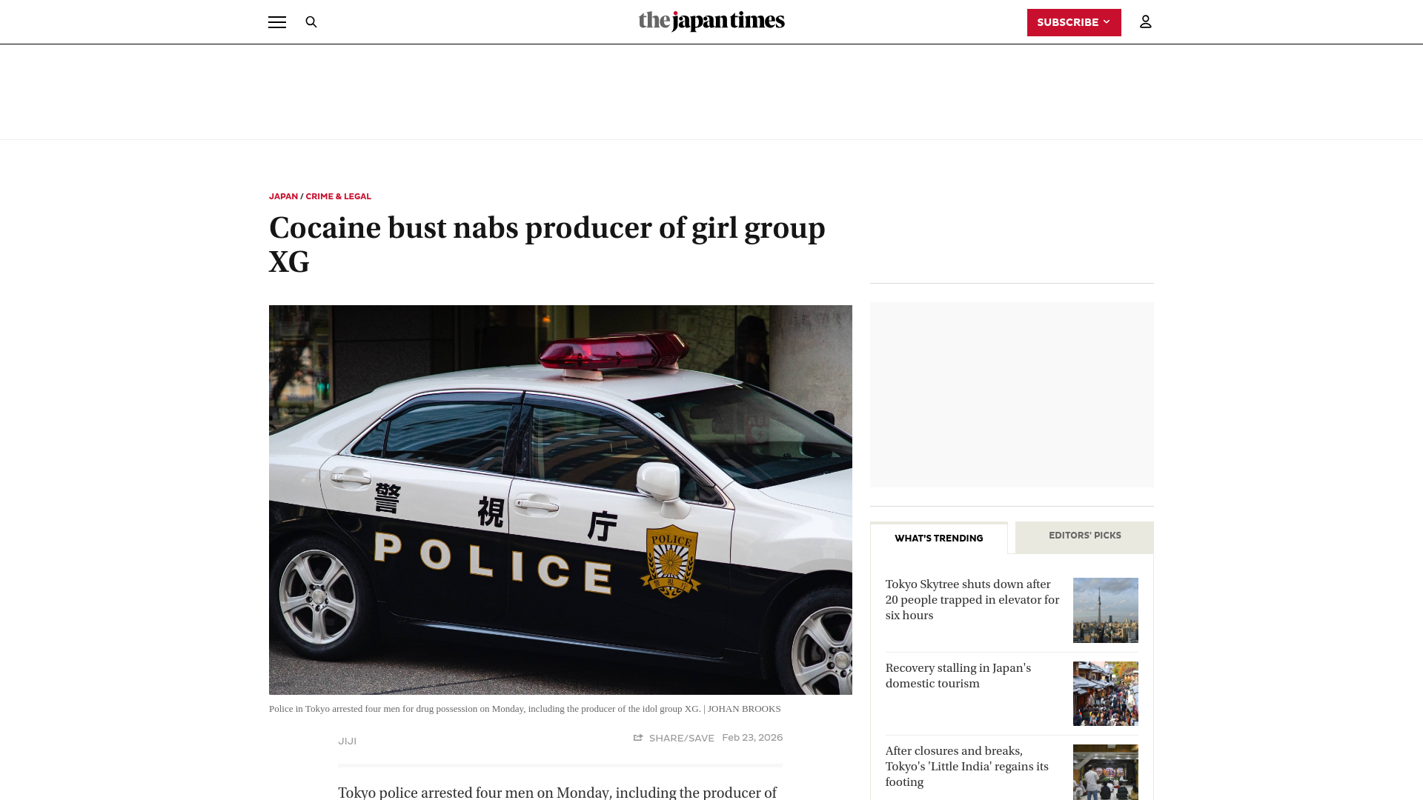Open the Tokyo Skytree shutdown article
Viewport: 1423px width, 800px height.
(x=972, y=600)
